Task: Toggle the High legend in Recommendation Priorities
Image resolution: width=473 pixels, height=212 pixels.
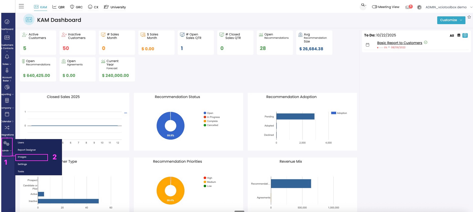Action: click(x=208, y=178)
